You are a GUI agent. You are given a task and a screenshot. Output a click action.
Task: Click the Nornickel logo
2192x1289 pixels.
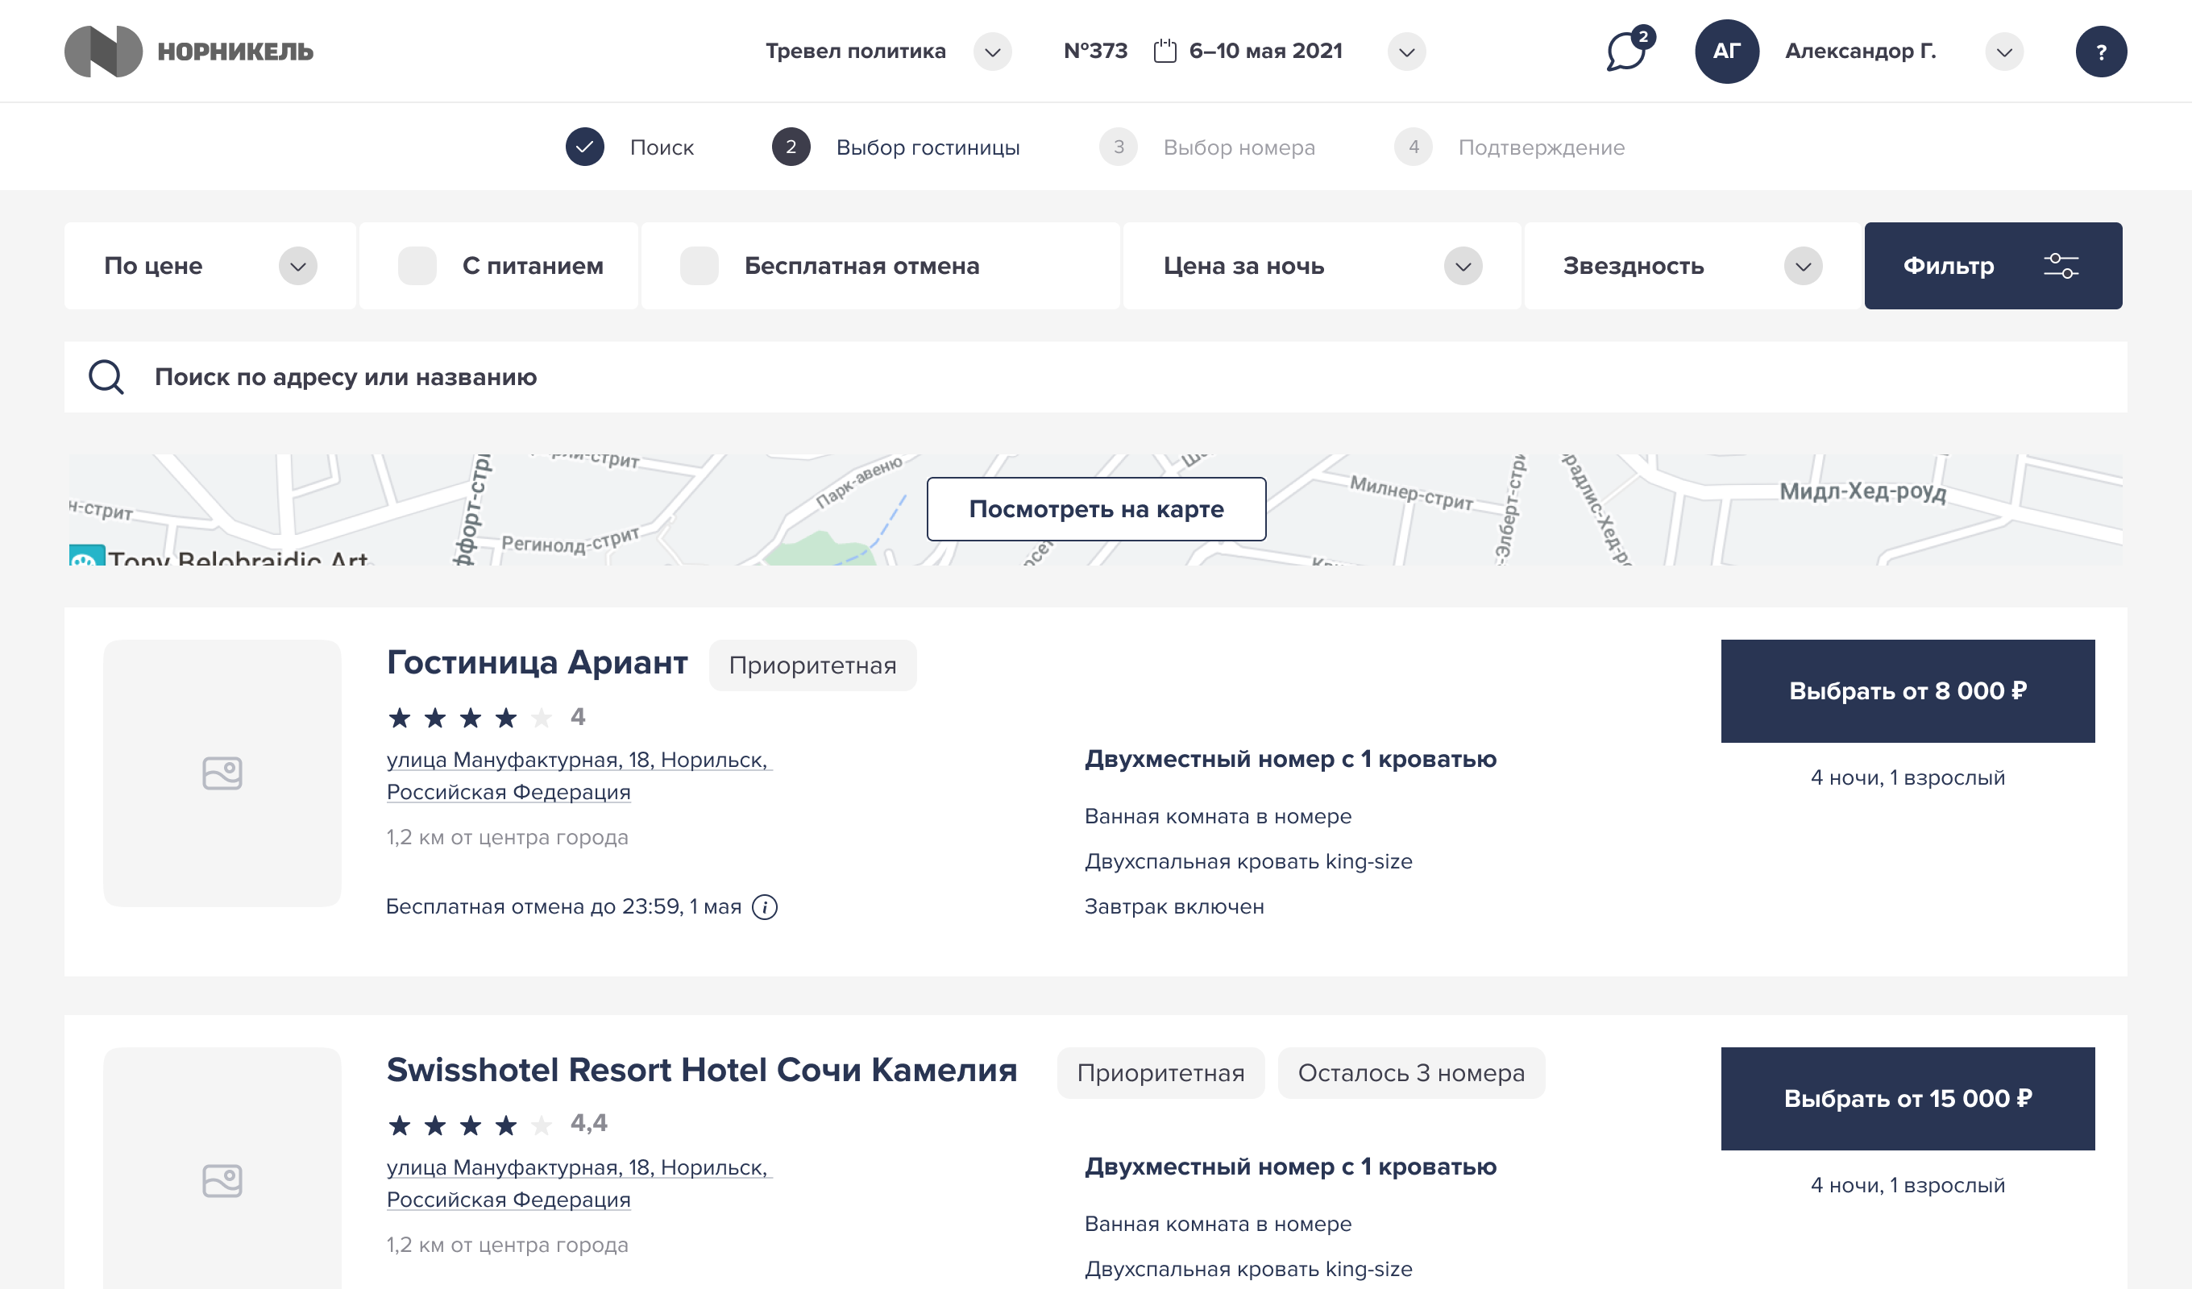188,52
